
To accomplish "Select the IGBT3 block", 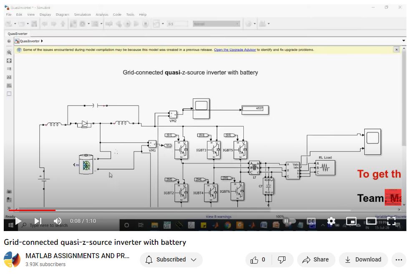I will 214,150.
